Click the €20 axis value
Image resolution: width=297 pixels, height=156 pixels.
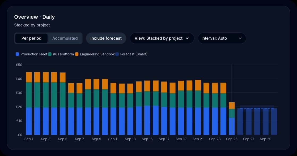19,107
